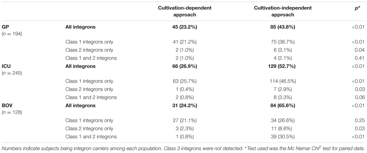367x153 pixels.
Task: Select the ICU population label
Action: click(7, 67)
